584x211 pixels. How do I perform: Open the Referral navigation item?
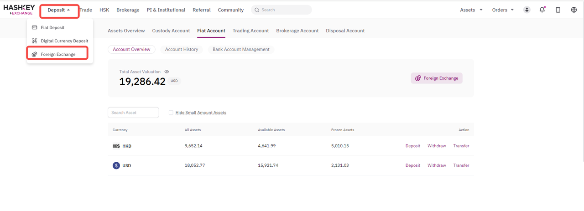(202, 10)
